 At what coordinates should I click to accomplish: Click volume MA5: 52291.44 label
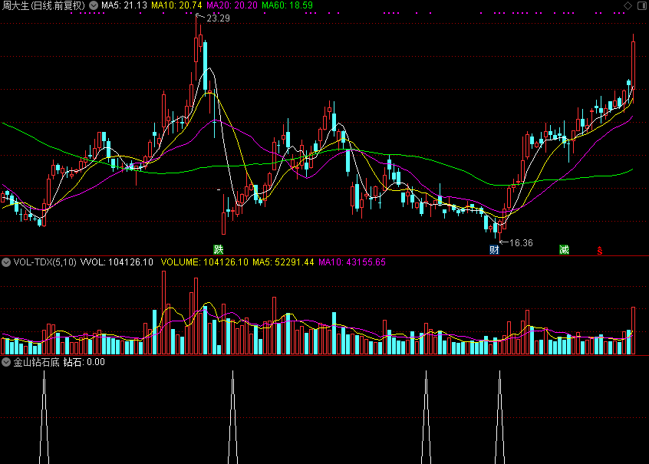(x=283, y=262)
